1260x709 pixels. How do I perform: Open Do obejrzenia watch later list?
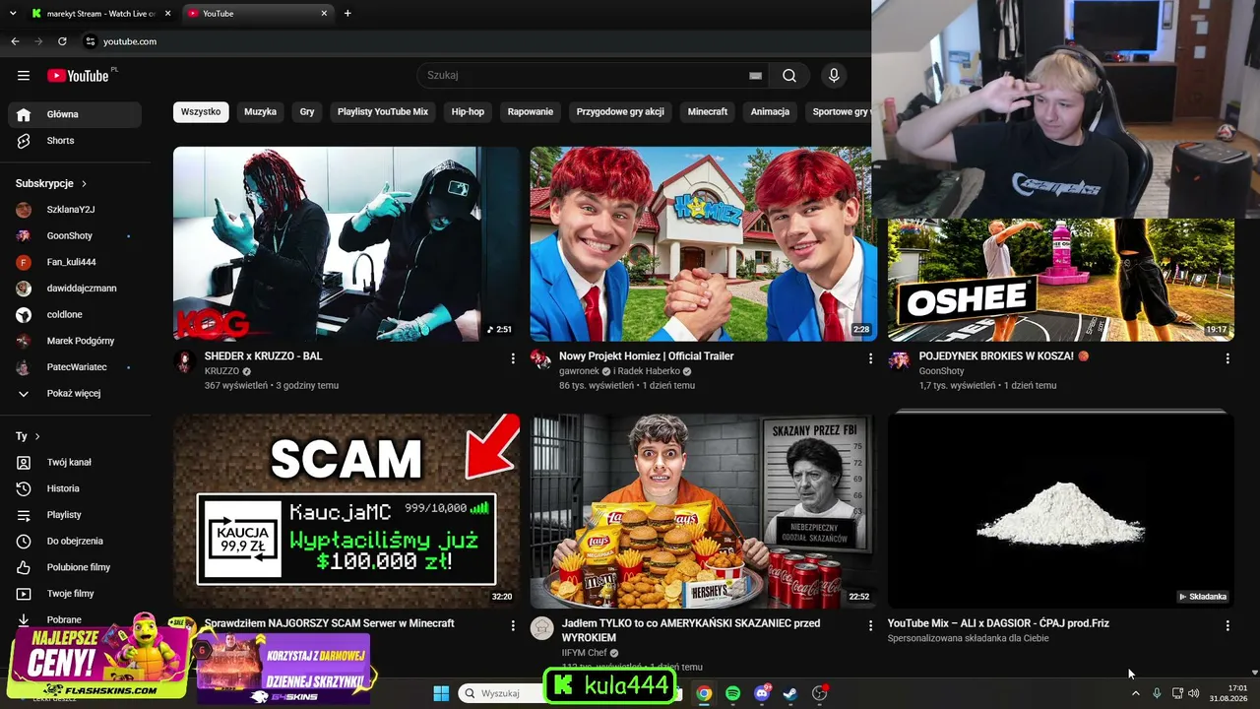pos(75,541)
